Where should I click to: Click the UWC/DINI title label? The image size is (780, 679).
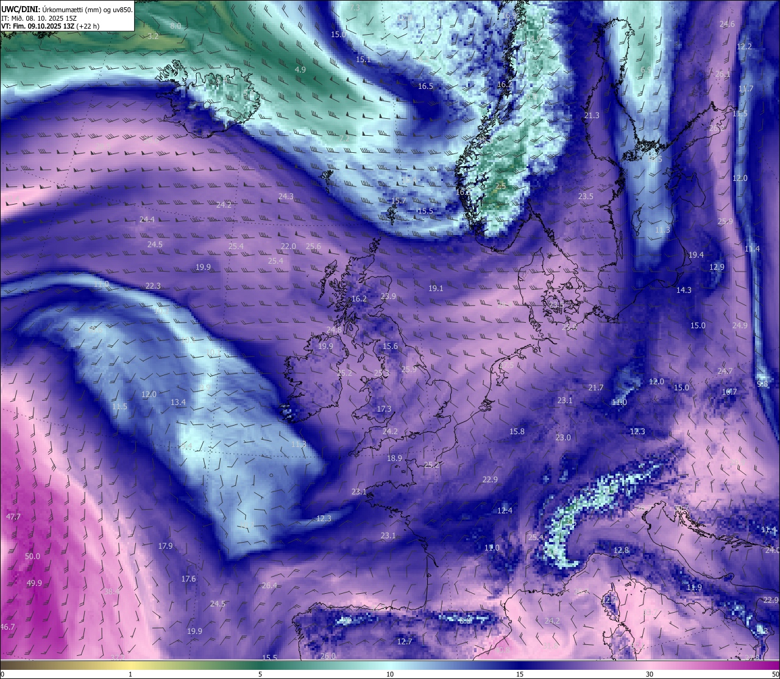[x=20, y=9]
